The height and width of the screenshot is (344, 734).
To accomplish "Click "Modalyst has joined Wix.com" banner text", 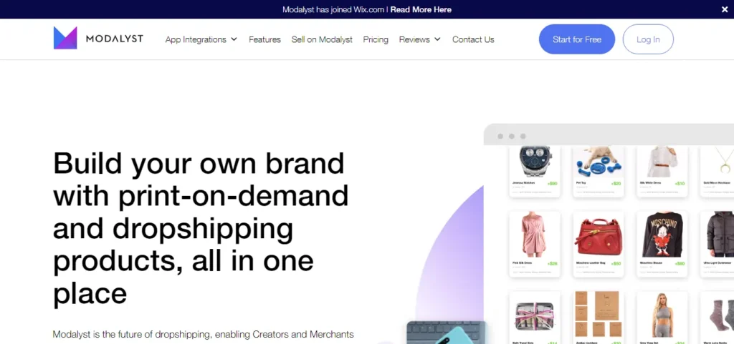I will [x=333, y=9].
